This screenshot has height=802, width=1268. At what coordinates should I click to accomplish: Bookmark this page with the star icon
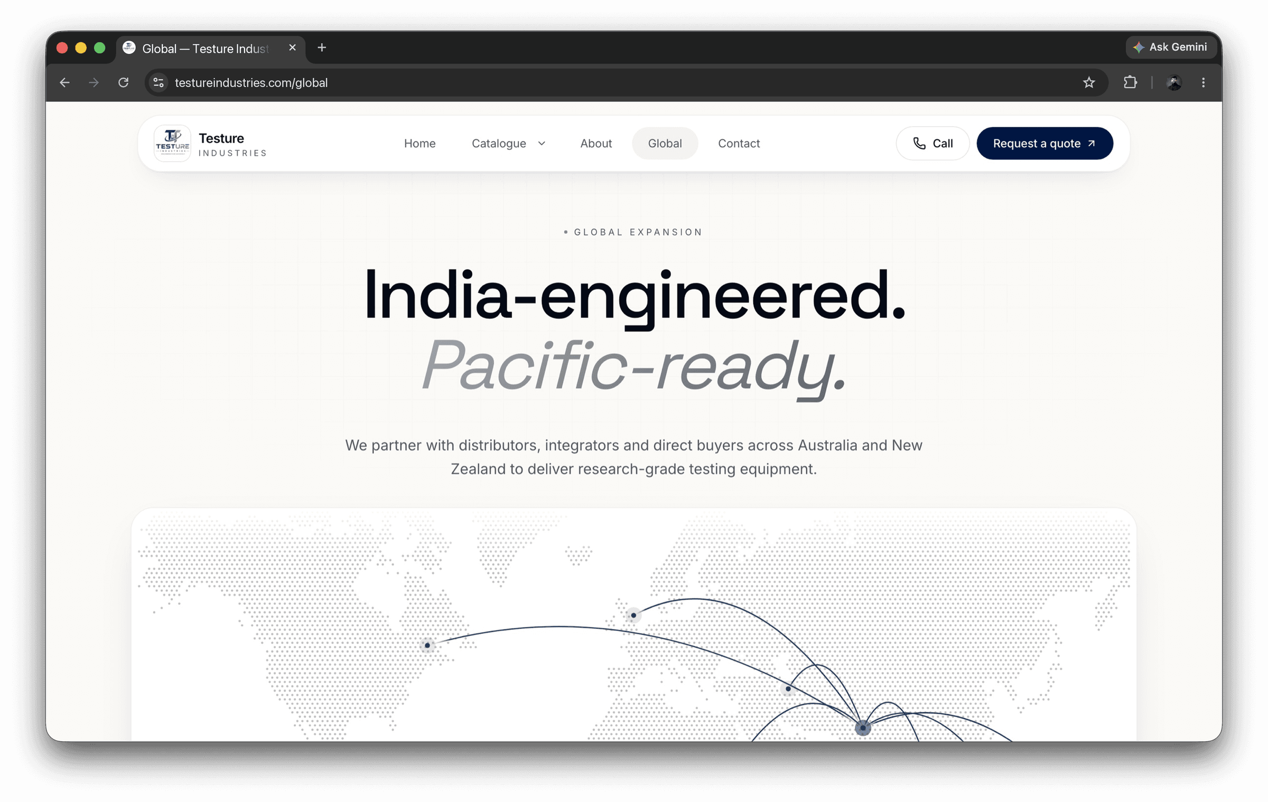click(x=1088, y=82)
